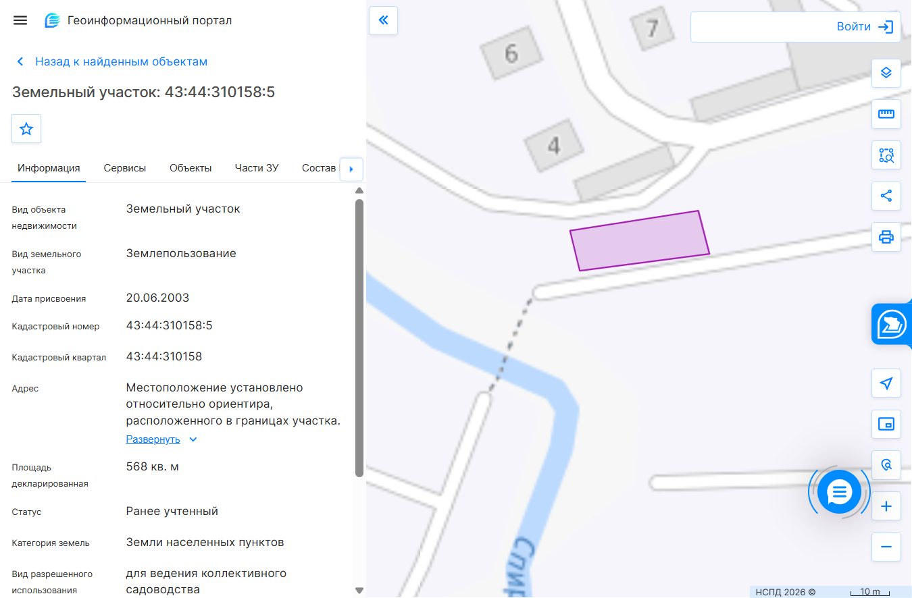Viewport: 912px width, 598px height.
Task: Click the date value 20.06.2003
Action: click(158, 298)
